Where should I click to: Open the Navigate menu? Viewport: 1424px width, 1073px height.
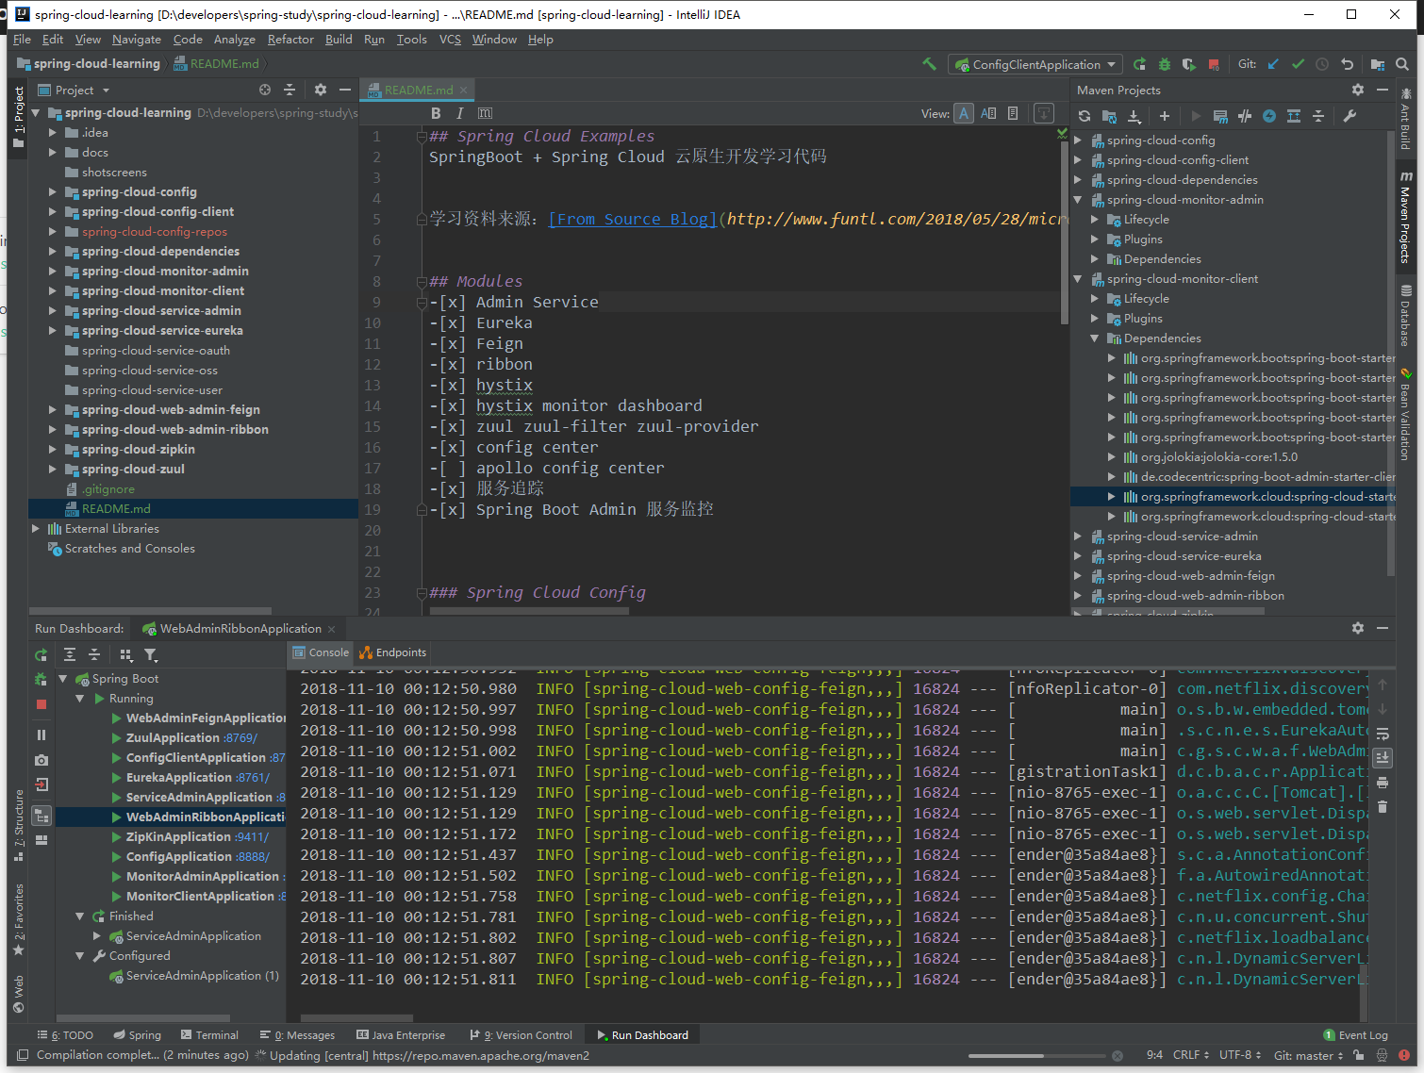136,40
